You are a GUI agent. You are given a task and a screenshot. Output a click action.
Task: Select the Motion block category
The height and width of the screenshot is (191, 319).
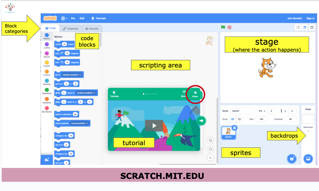47,36
